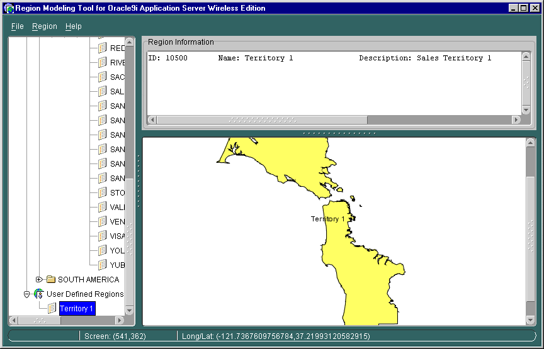The height and width of the screenshot is (349, 544).
Task: Click Region Information horizontal scrollbar thumb
Action: click(x=262, y=120)
